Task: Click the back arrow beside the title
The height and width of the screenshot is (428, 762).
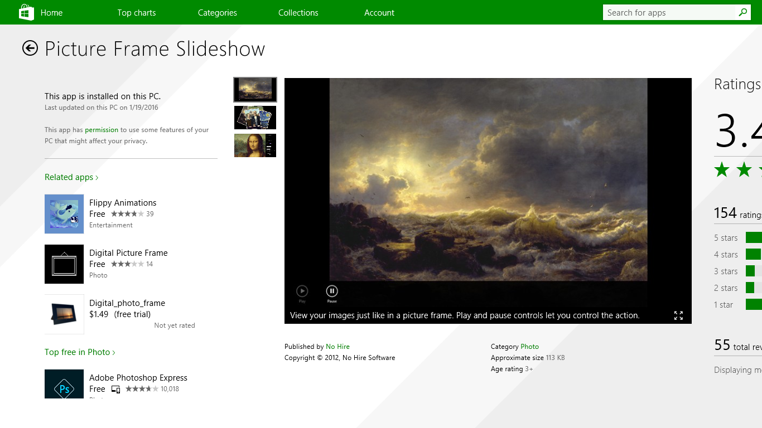Action: [30, 48]
